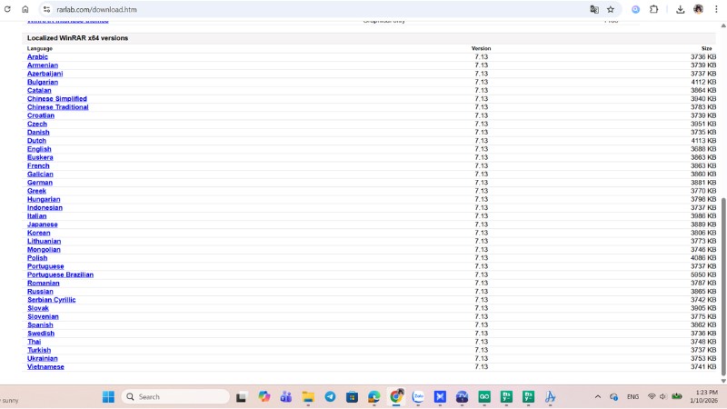Open the Ukrainian download link
The image size is (727, 409).
42,358
